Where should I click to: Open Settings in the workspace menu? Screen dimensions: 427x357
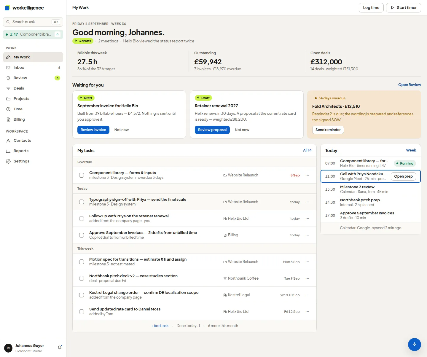[x=33, y=161]
